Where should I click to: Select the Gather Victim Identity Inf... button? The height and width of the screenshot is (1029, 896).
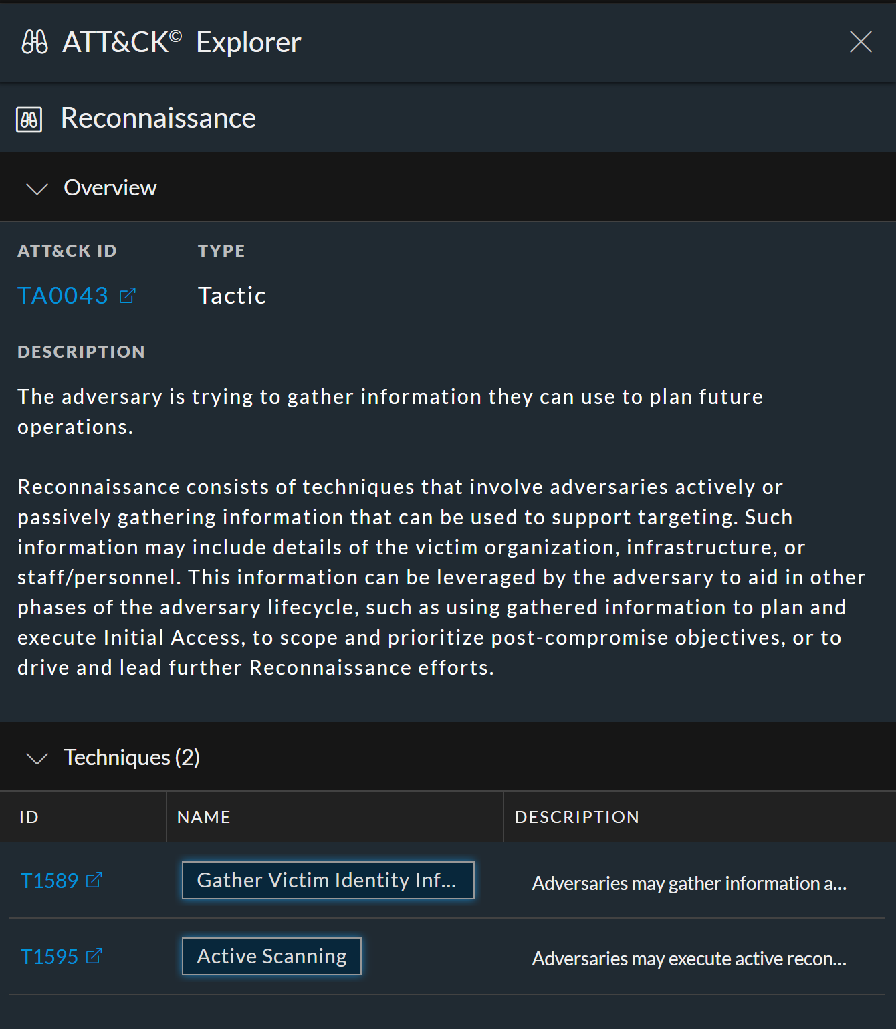pos(328,880)
